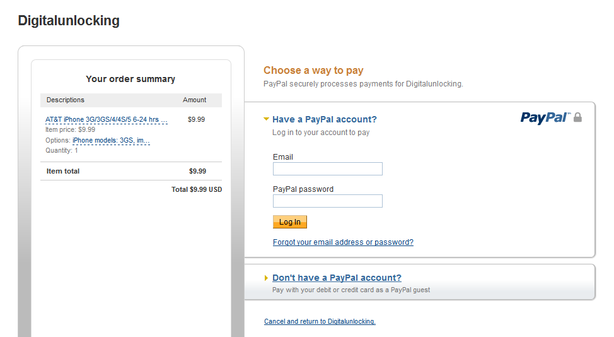The height and width of the screenshot is (337, 614).
Task: Collapse the 'Have a PayPal account?' arrow
Action: point(266,119)
